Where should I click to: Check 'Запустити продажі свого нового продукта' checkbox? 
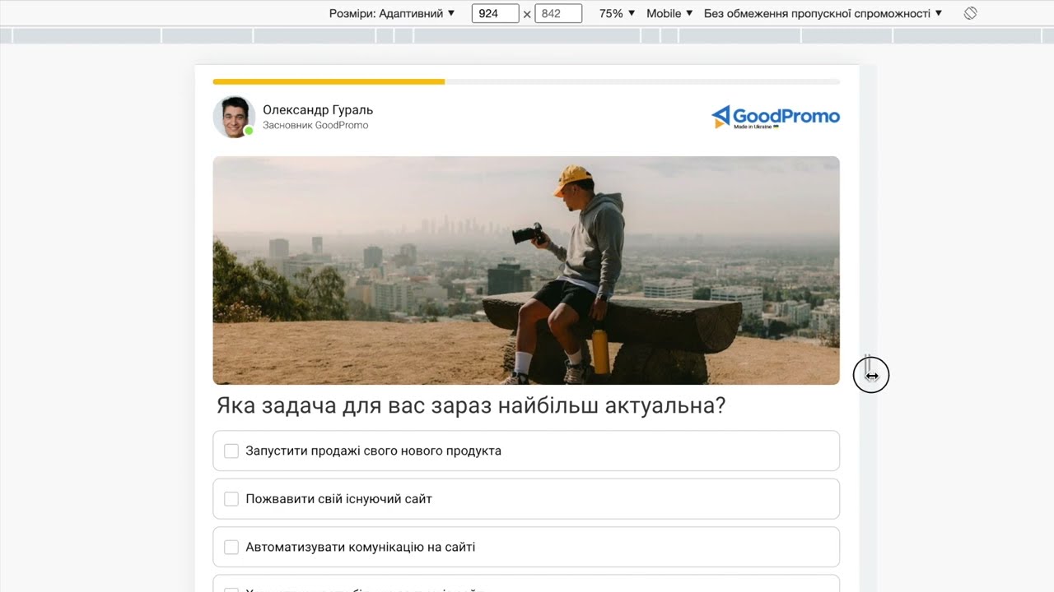(x=231, y=451)
